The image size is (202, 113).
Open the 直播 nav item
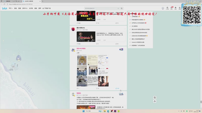click(x=19, y=8)
